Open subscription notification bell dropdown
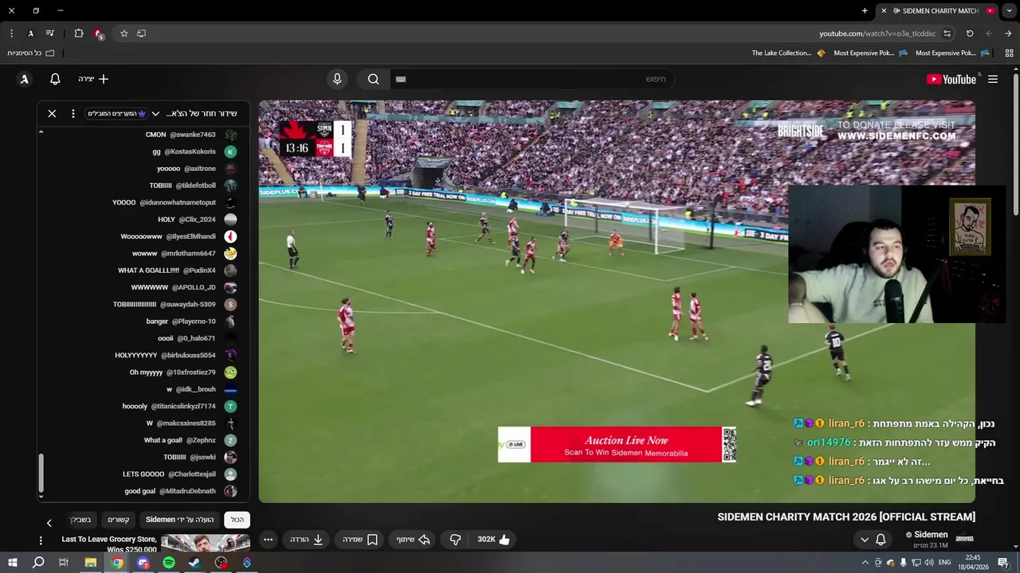1020x573 pixels. (x=873, y=540)
